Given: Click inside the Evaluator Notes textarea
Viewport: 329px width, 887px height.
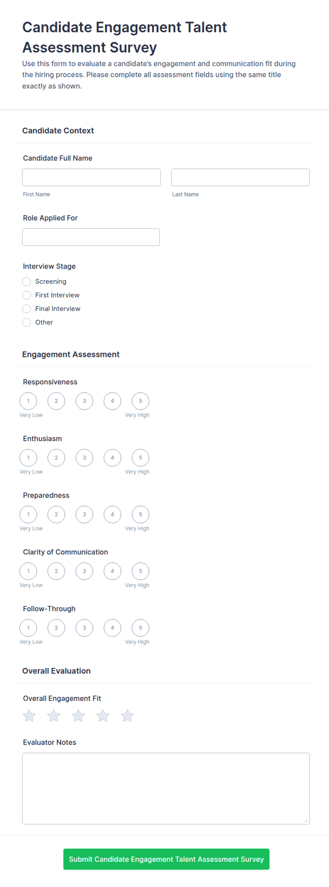Looking at the screenshot, I should [166, 788].
